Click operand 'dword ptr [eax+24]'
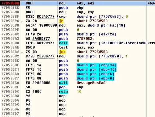The height and width of the screenshot is (117, 155). pos(96,34)
